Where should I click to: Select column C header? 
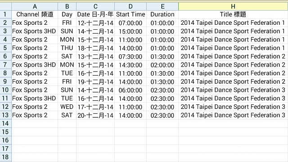(x=95, y=6)
